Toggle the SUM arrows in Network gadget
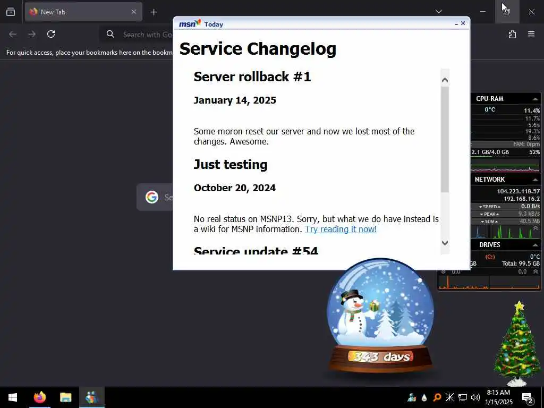 pos(489,222)
